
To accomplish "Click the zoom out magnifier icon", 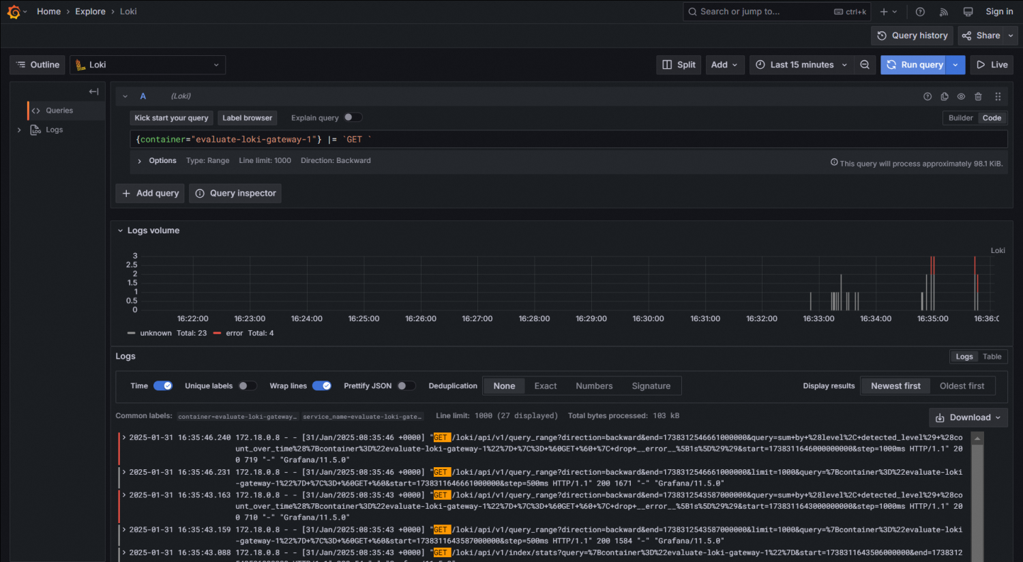I will tap(865, 64).
